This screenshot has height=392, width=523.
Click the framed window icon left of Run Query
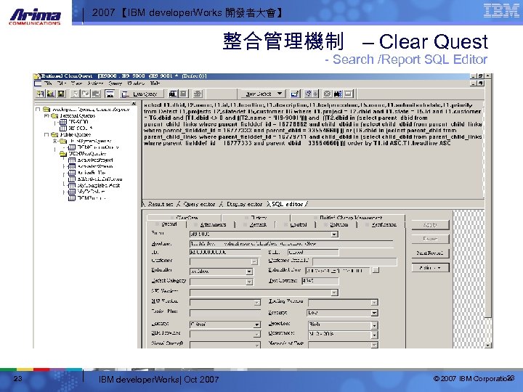pyautogui.click(x=110, y=94)
